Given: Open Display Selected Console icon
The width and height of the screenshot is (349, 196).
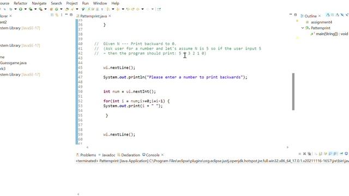Looking at the screenshot, I should [x=346, y=154].
